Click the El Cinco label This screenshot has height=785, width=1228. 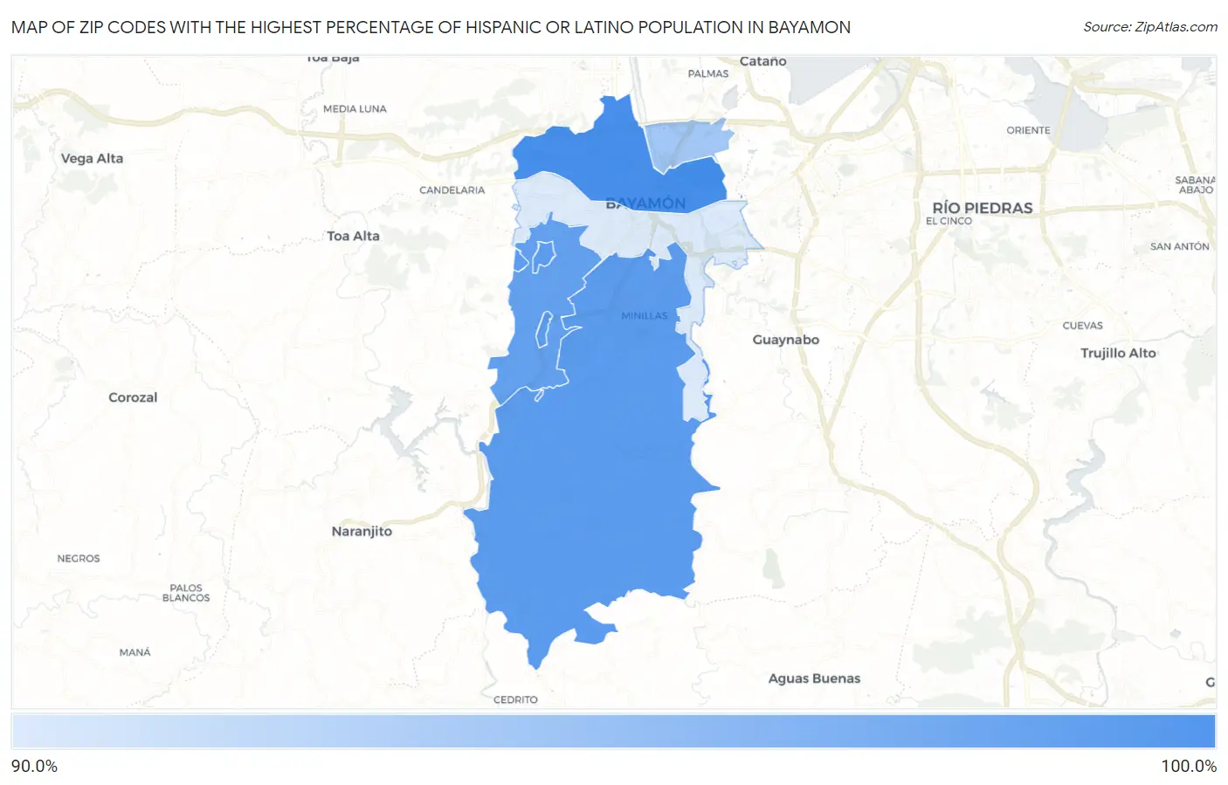tap(949, 221)
